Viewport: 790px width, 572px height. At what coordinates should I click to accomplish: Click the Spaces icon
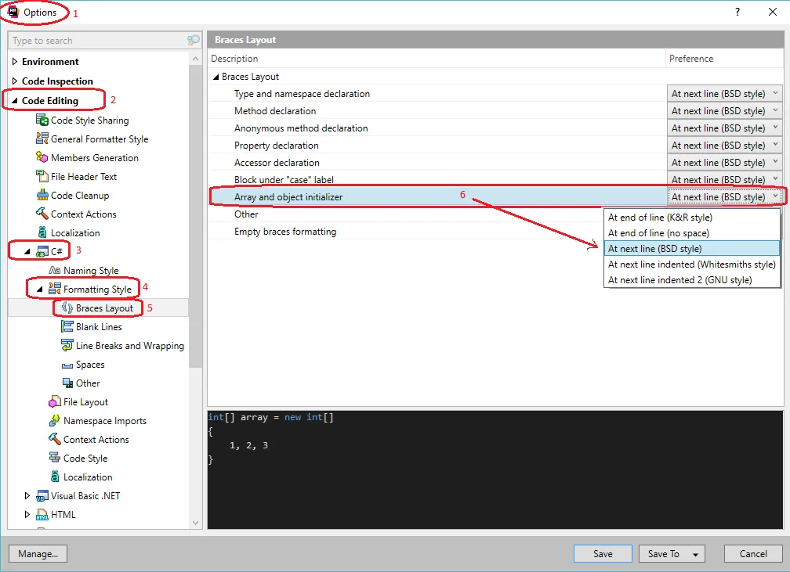pyautogui.click(x=67, y=365)
